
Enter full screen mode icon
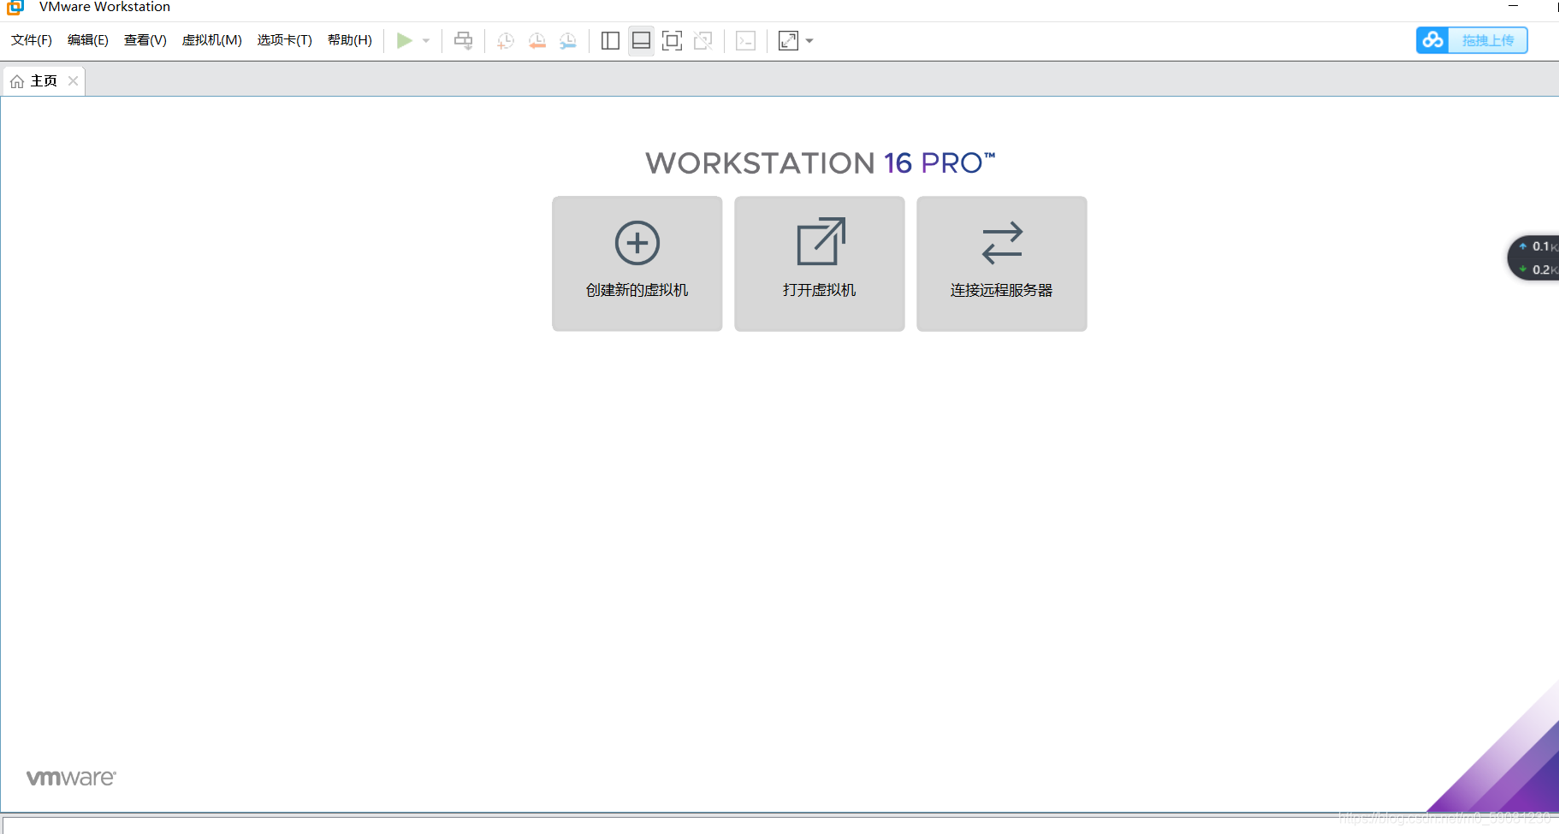[672, 40]
